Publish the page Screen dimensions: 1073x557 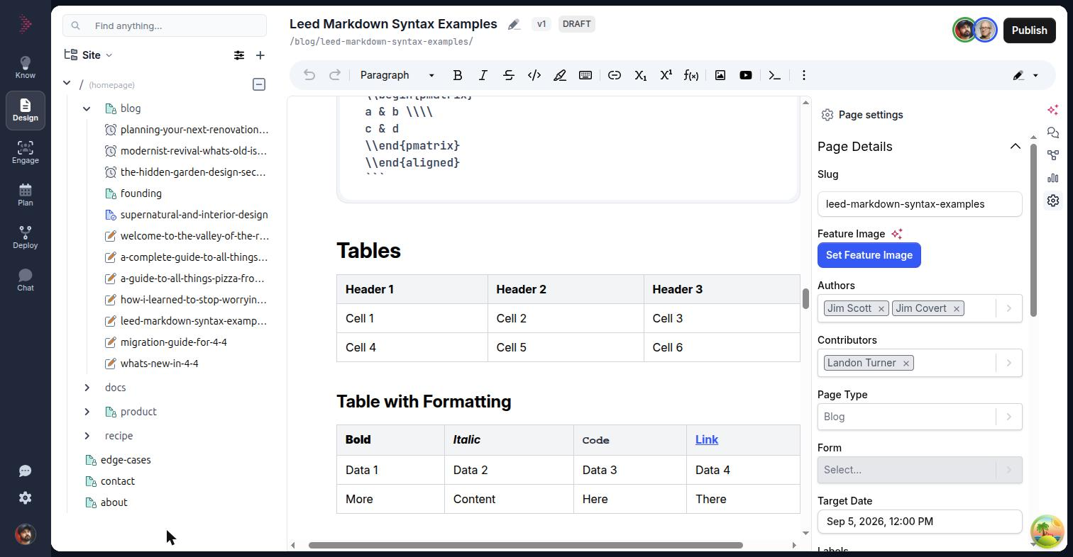click(1029, 30)
